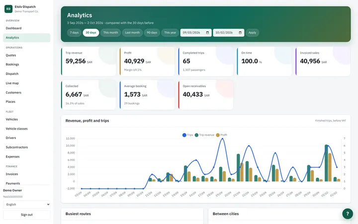This screenshot has width=358, height=224.
Task: Click the 'Analytics' page title
Action: coord(80,15)
